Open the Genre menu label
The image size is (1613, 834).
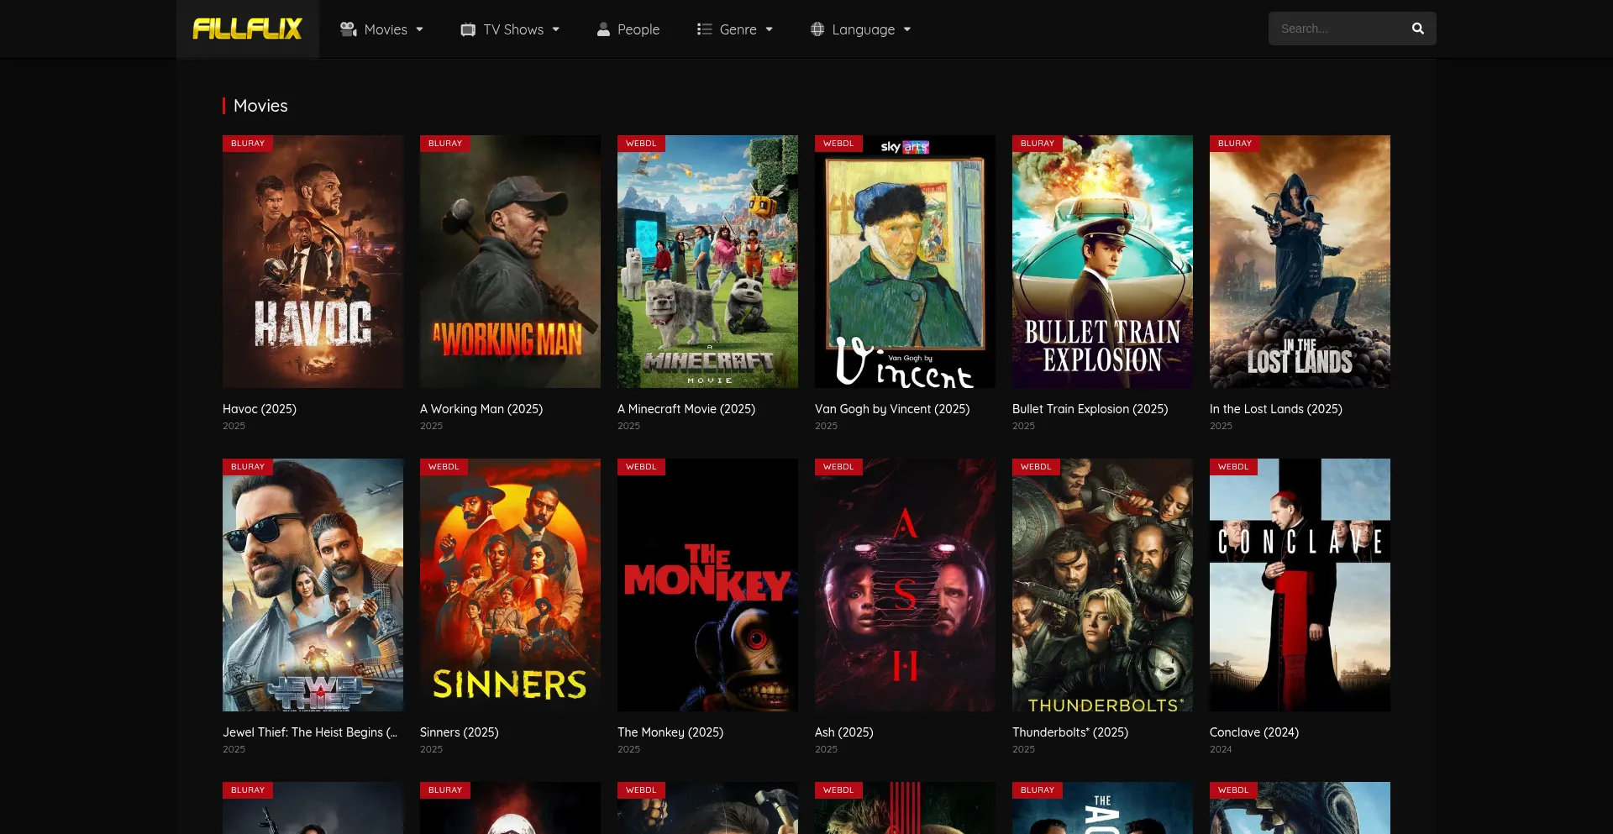coord(738,29)
